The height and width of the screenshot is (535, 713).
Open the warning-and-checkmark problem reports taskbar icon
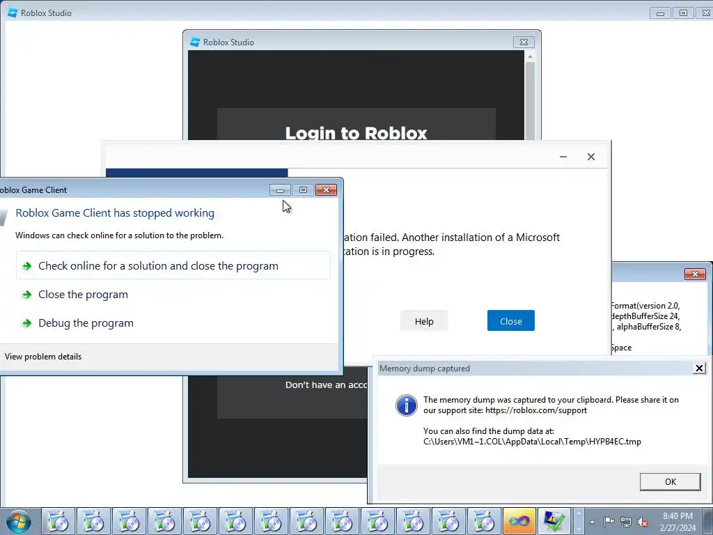click(554, 521)
